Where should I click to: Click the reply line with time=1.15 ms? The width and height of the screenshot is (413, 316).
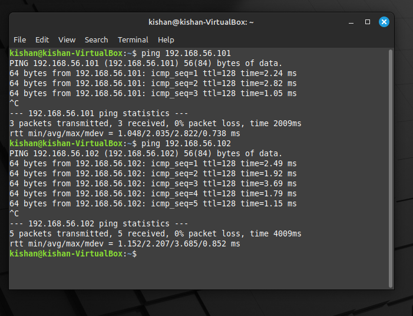tap(153, 203)
